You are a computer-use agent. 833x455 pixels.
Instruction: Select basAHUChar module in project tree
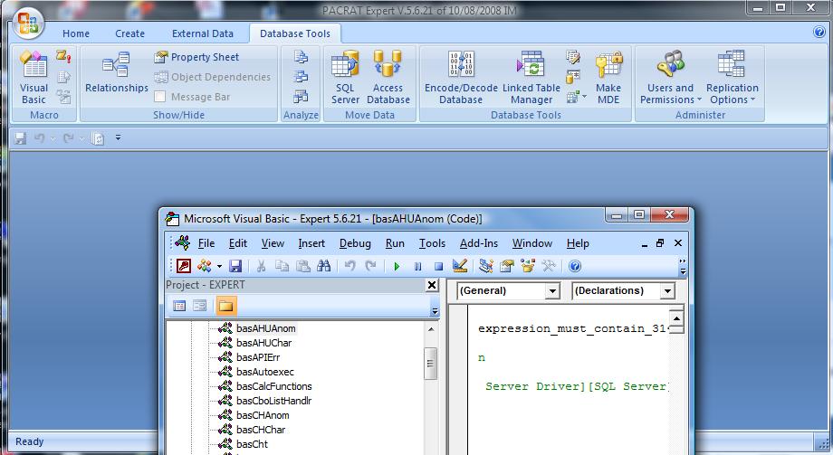[263, 343]
